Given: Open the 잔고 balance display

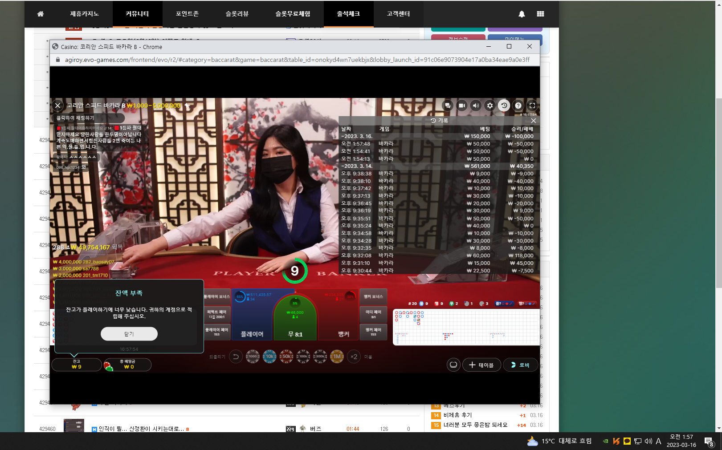Looking at the screenshot, I should [x=77, y=365].
